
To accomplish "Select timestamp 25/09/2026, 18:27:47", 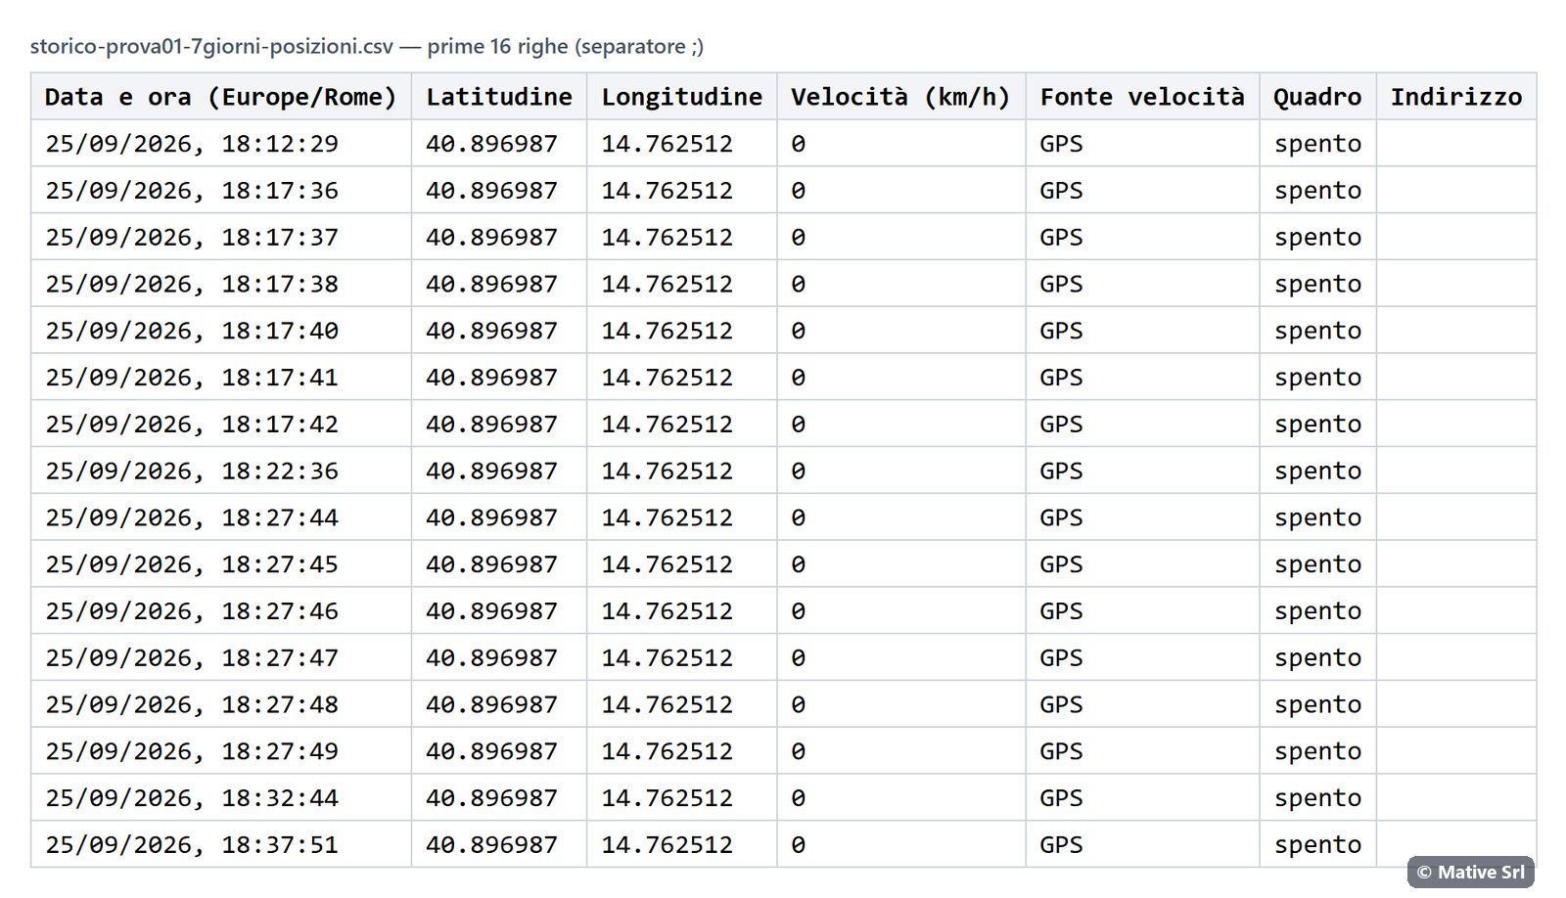I will coord(192,658).
